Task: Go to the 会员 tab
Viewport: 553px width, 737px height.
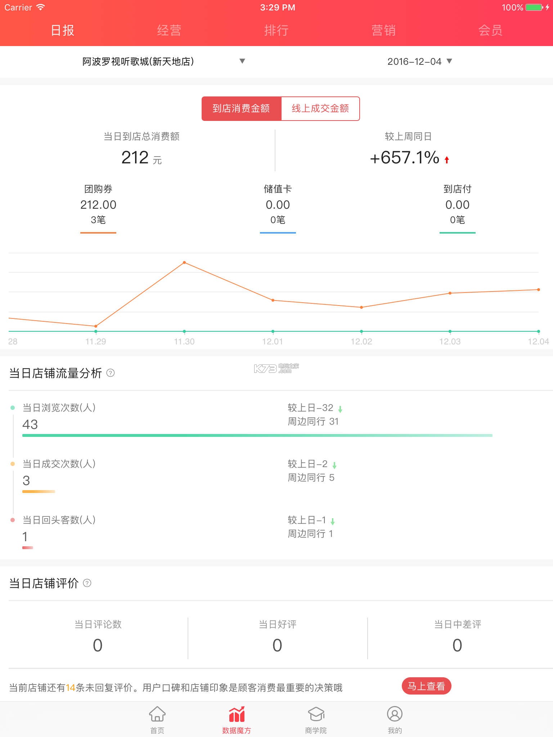Action: point(490,30)
